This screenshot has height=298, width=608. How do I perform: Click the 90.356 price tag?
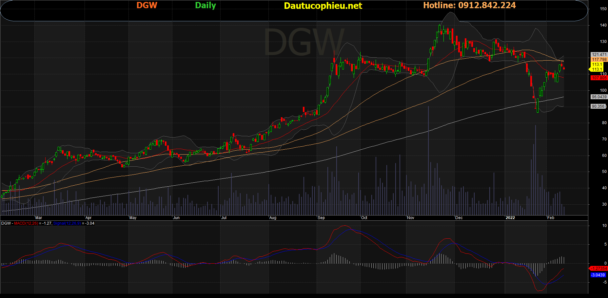[x=598, y=106]
